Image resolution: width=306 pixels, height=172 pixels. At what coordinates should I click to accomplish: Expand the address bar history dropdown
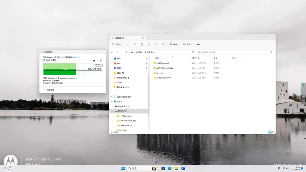188,52
